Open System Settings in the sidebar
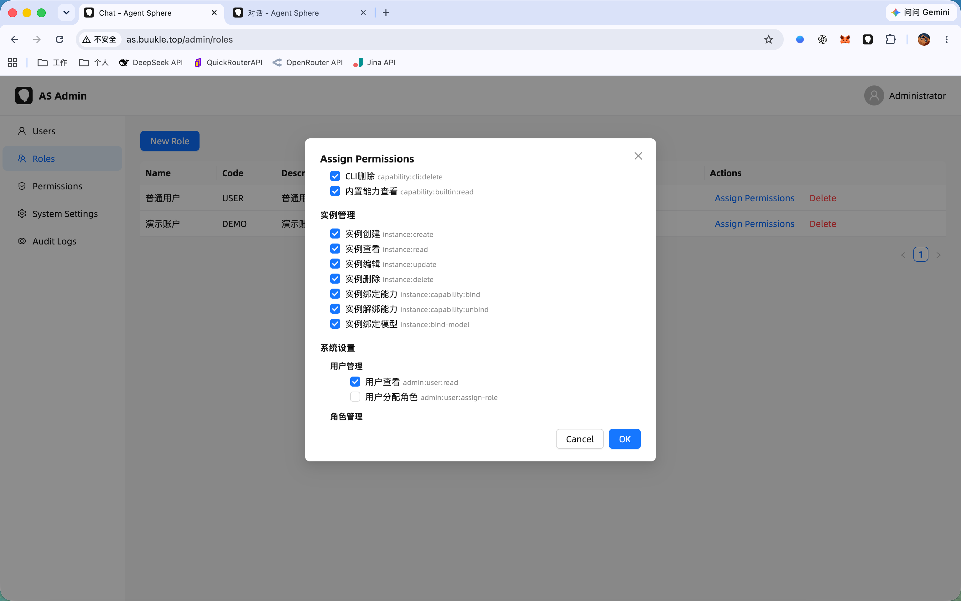The width and height of the screenshot is (961, 601). pos(62,214)
